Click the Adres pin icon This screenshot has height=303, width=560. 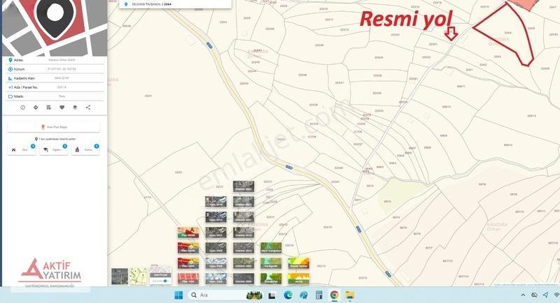pos(10,60)
